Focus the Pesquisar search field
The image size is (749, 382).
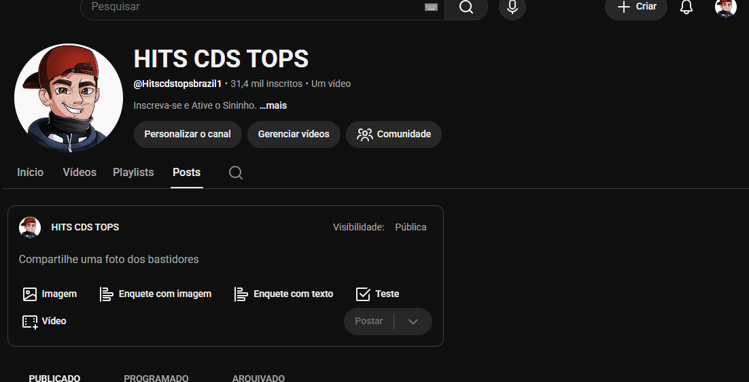(263, 7)
